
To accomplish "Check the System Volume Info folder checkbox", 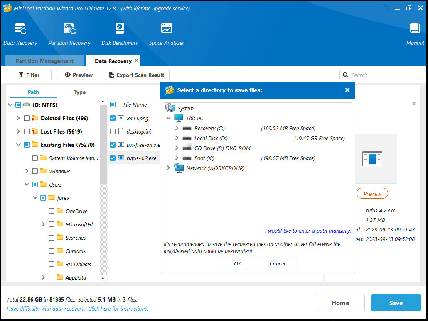I will pos(34,158).
